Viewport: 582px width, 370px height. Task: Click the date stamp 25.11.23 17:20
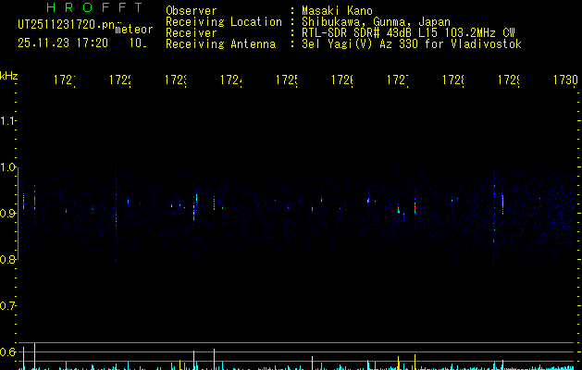[x=63, y=43]
